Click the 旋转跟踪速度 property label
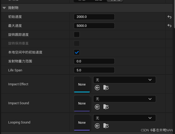Screen dimensions: 175x134 [x=18, y=34]
